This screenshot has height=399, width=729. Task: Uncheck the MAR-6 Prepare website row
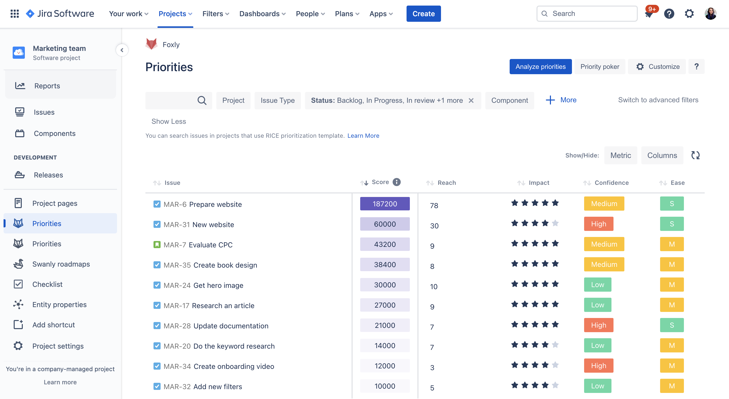click(157, 204)
